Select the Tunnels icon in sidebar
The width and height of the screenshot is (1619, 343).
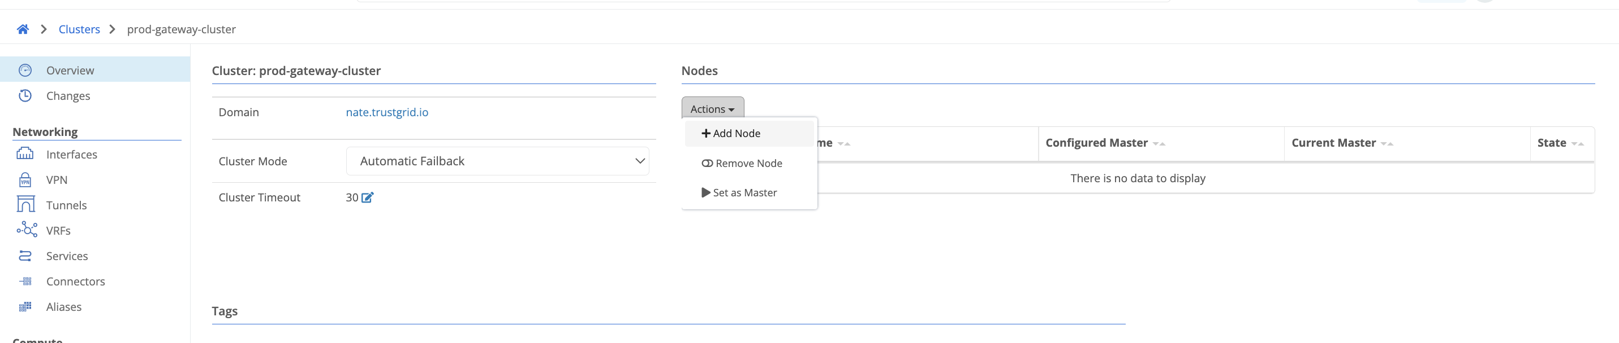(25, 205)
